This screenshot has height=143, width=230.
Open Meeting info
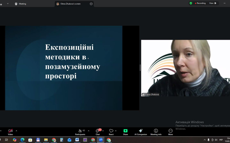coord(156,132)
